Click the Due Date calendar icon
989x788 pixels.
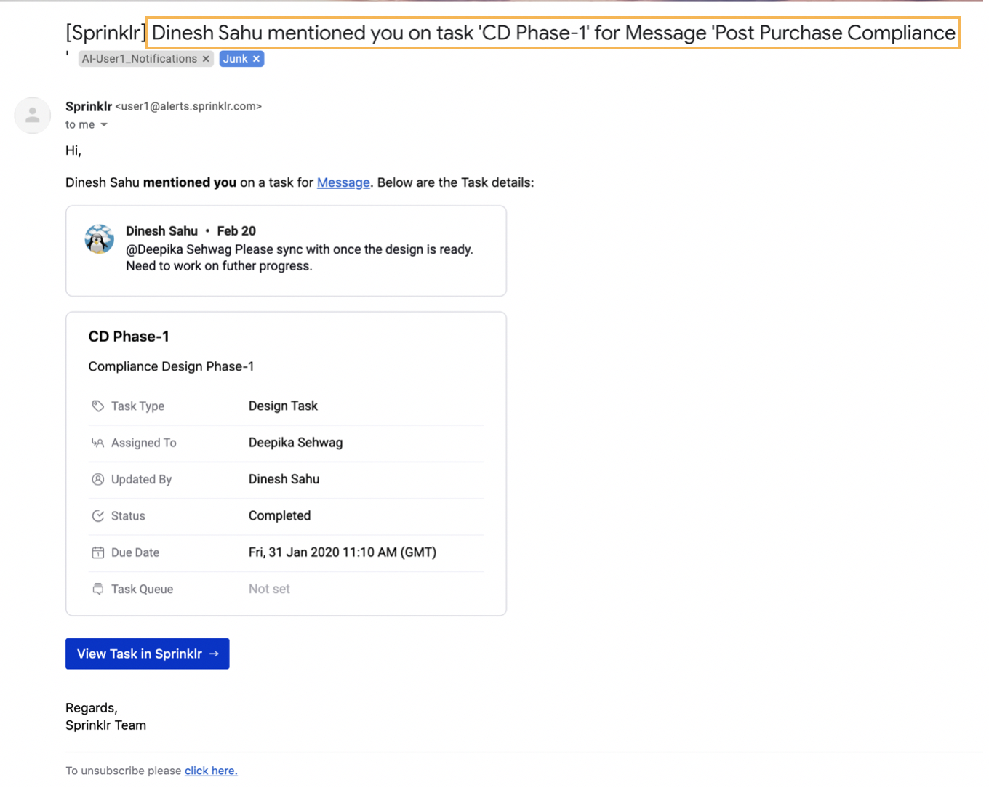point(98,552)
